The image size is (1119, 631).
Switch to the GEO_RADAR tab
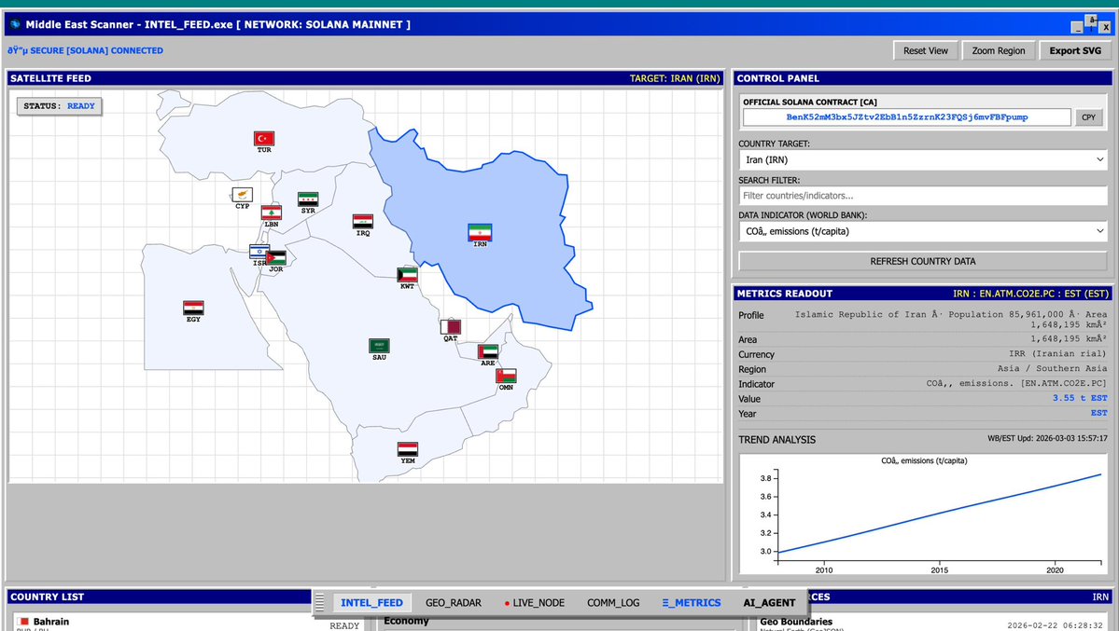454,602
